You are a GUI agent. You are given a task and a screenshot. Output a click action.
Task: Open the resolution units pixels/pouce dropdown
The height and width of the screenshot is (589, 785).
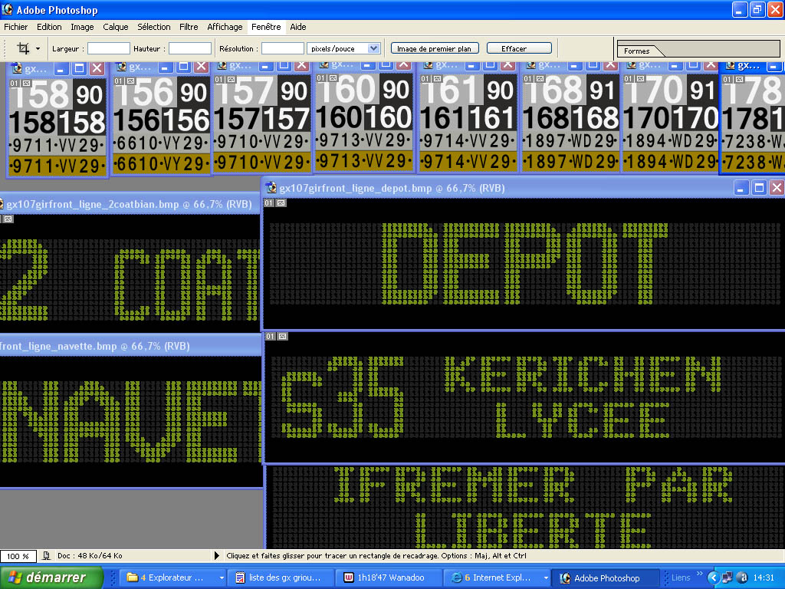343,48
